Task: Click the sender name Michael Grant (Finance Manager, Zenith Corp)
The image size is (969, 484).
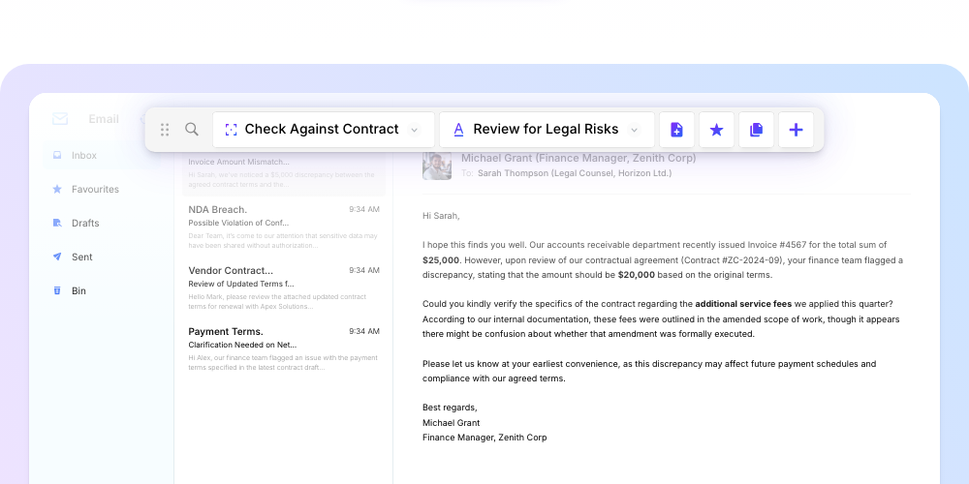Action: click(578, 158)
